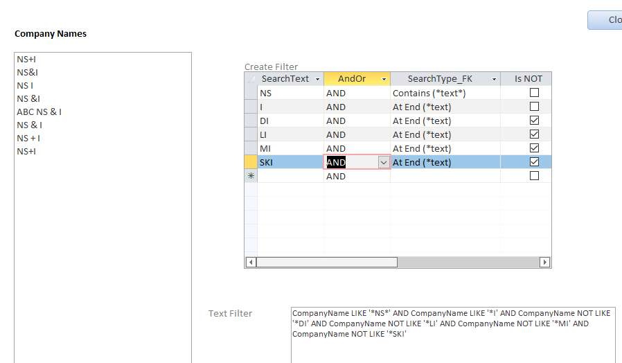Select row selector for DI record
The width and height of the screenshot is (622, 363).
[251, 121]
